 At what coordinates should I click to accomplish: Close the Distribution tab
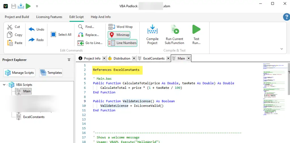click(134, 58)
